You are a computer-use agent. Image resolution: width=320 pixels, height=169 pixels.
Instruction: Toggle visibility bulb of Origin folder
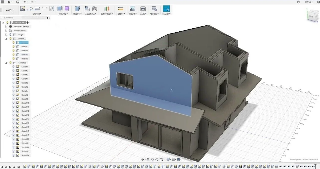[10, 35]
